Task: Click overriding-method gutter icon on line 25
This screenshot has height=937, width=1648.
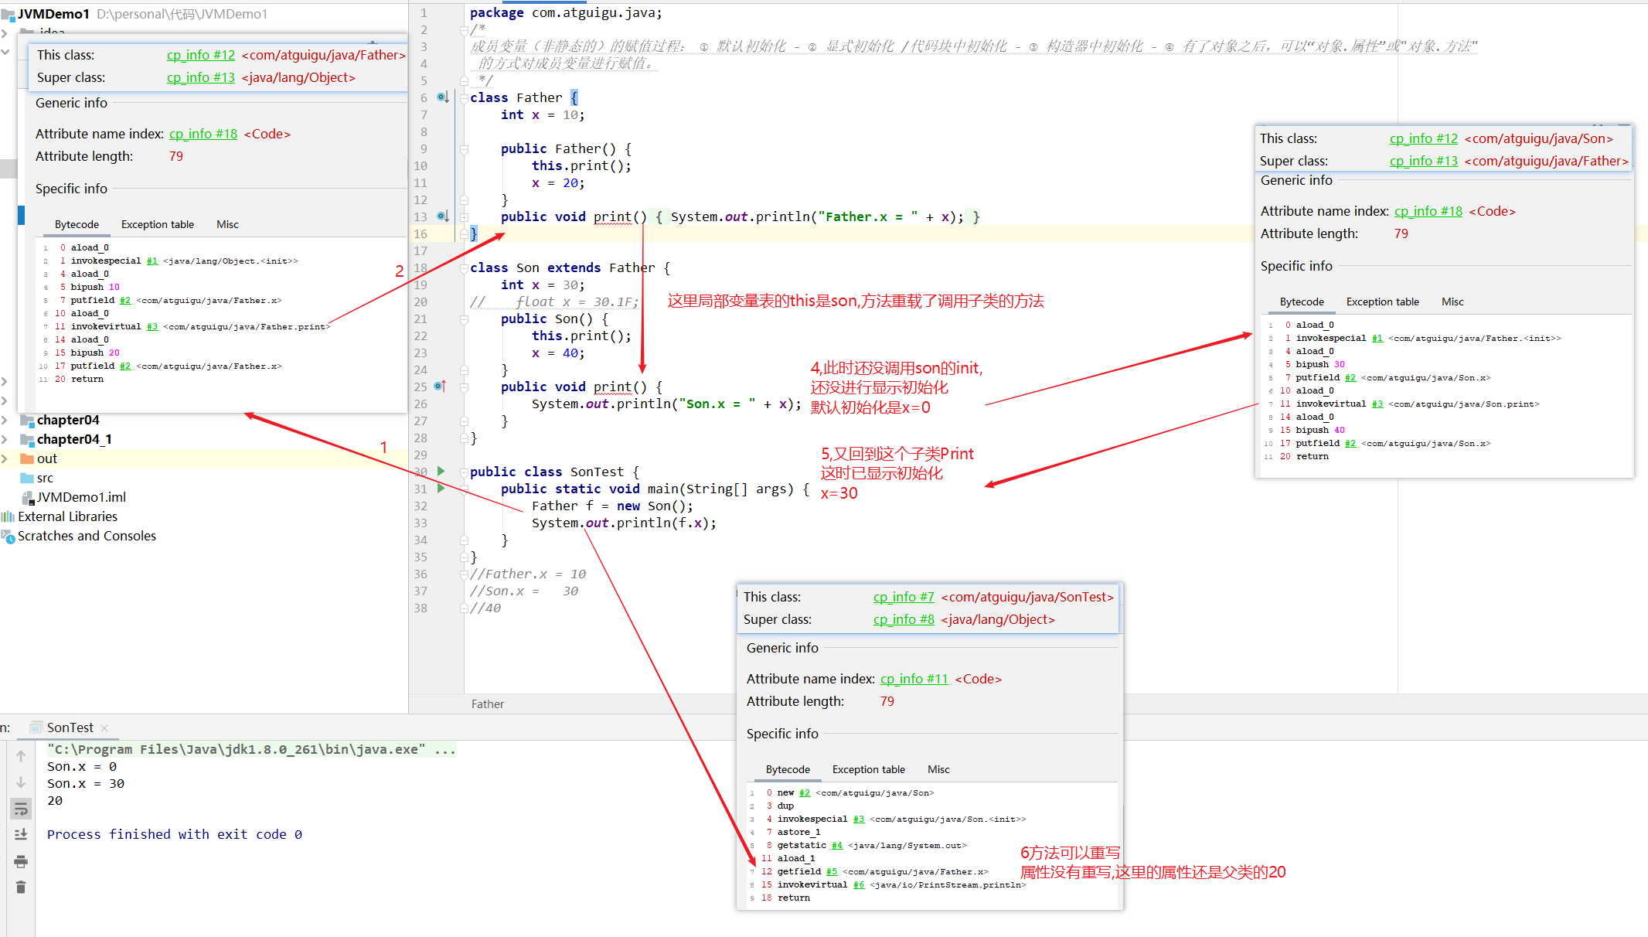Action: (440, 386)
